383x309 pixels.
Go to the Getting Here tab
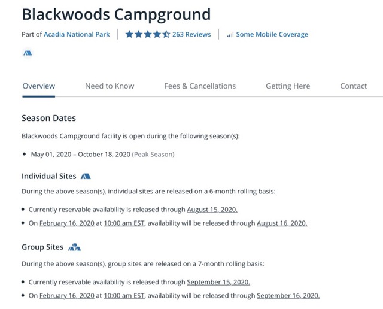click(288, 86)
